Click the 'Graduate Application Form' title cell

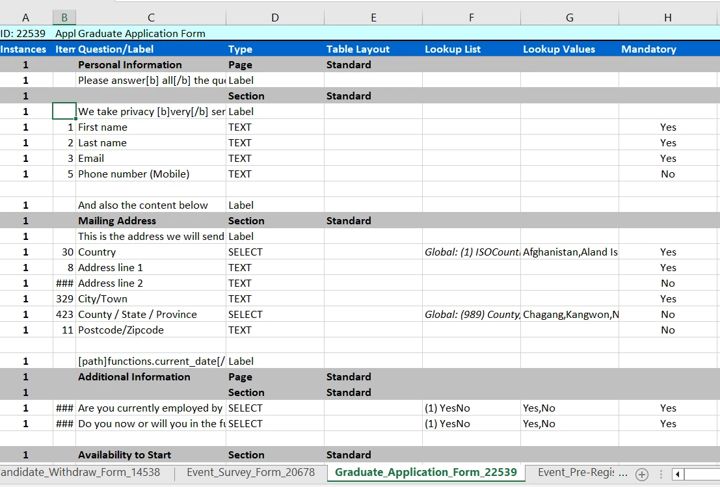pos(151,34)
